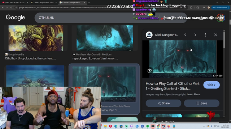Open File Explorer from the taskbar
Viewport: 231px width, 129px height.
pyautogui.click(x=105, y=126)
